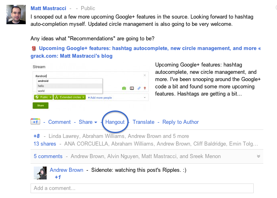Image resolution: width=277 pixels, height=198 pixels.
Task: Open Andrew Brown's profile from comment
Action: click(x=66, y=170)
